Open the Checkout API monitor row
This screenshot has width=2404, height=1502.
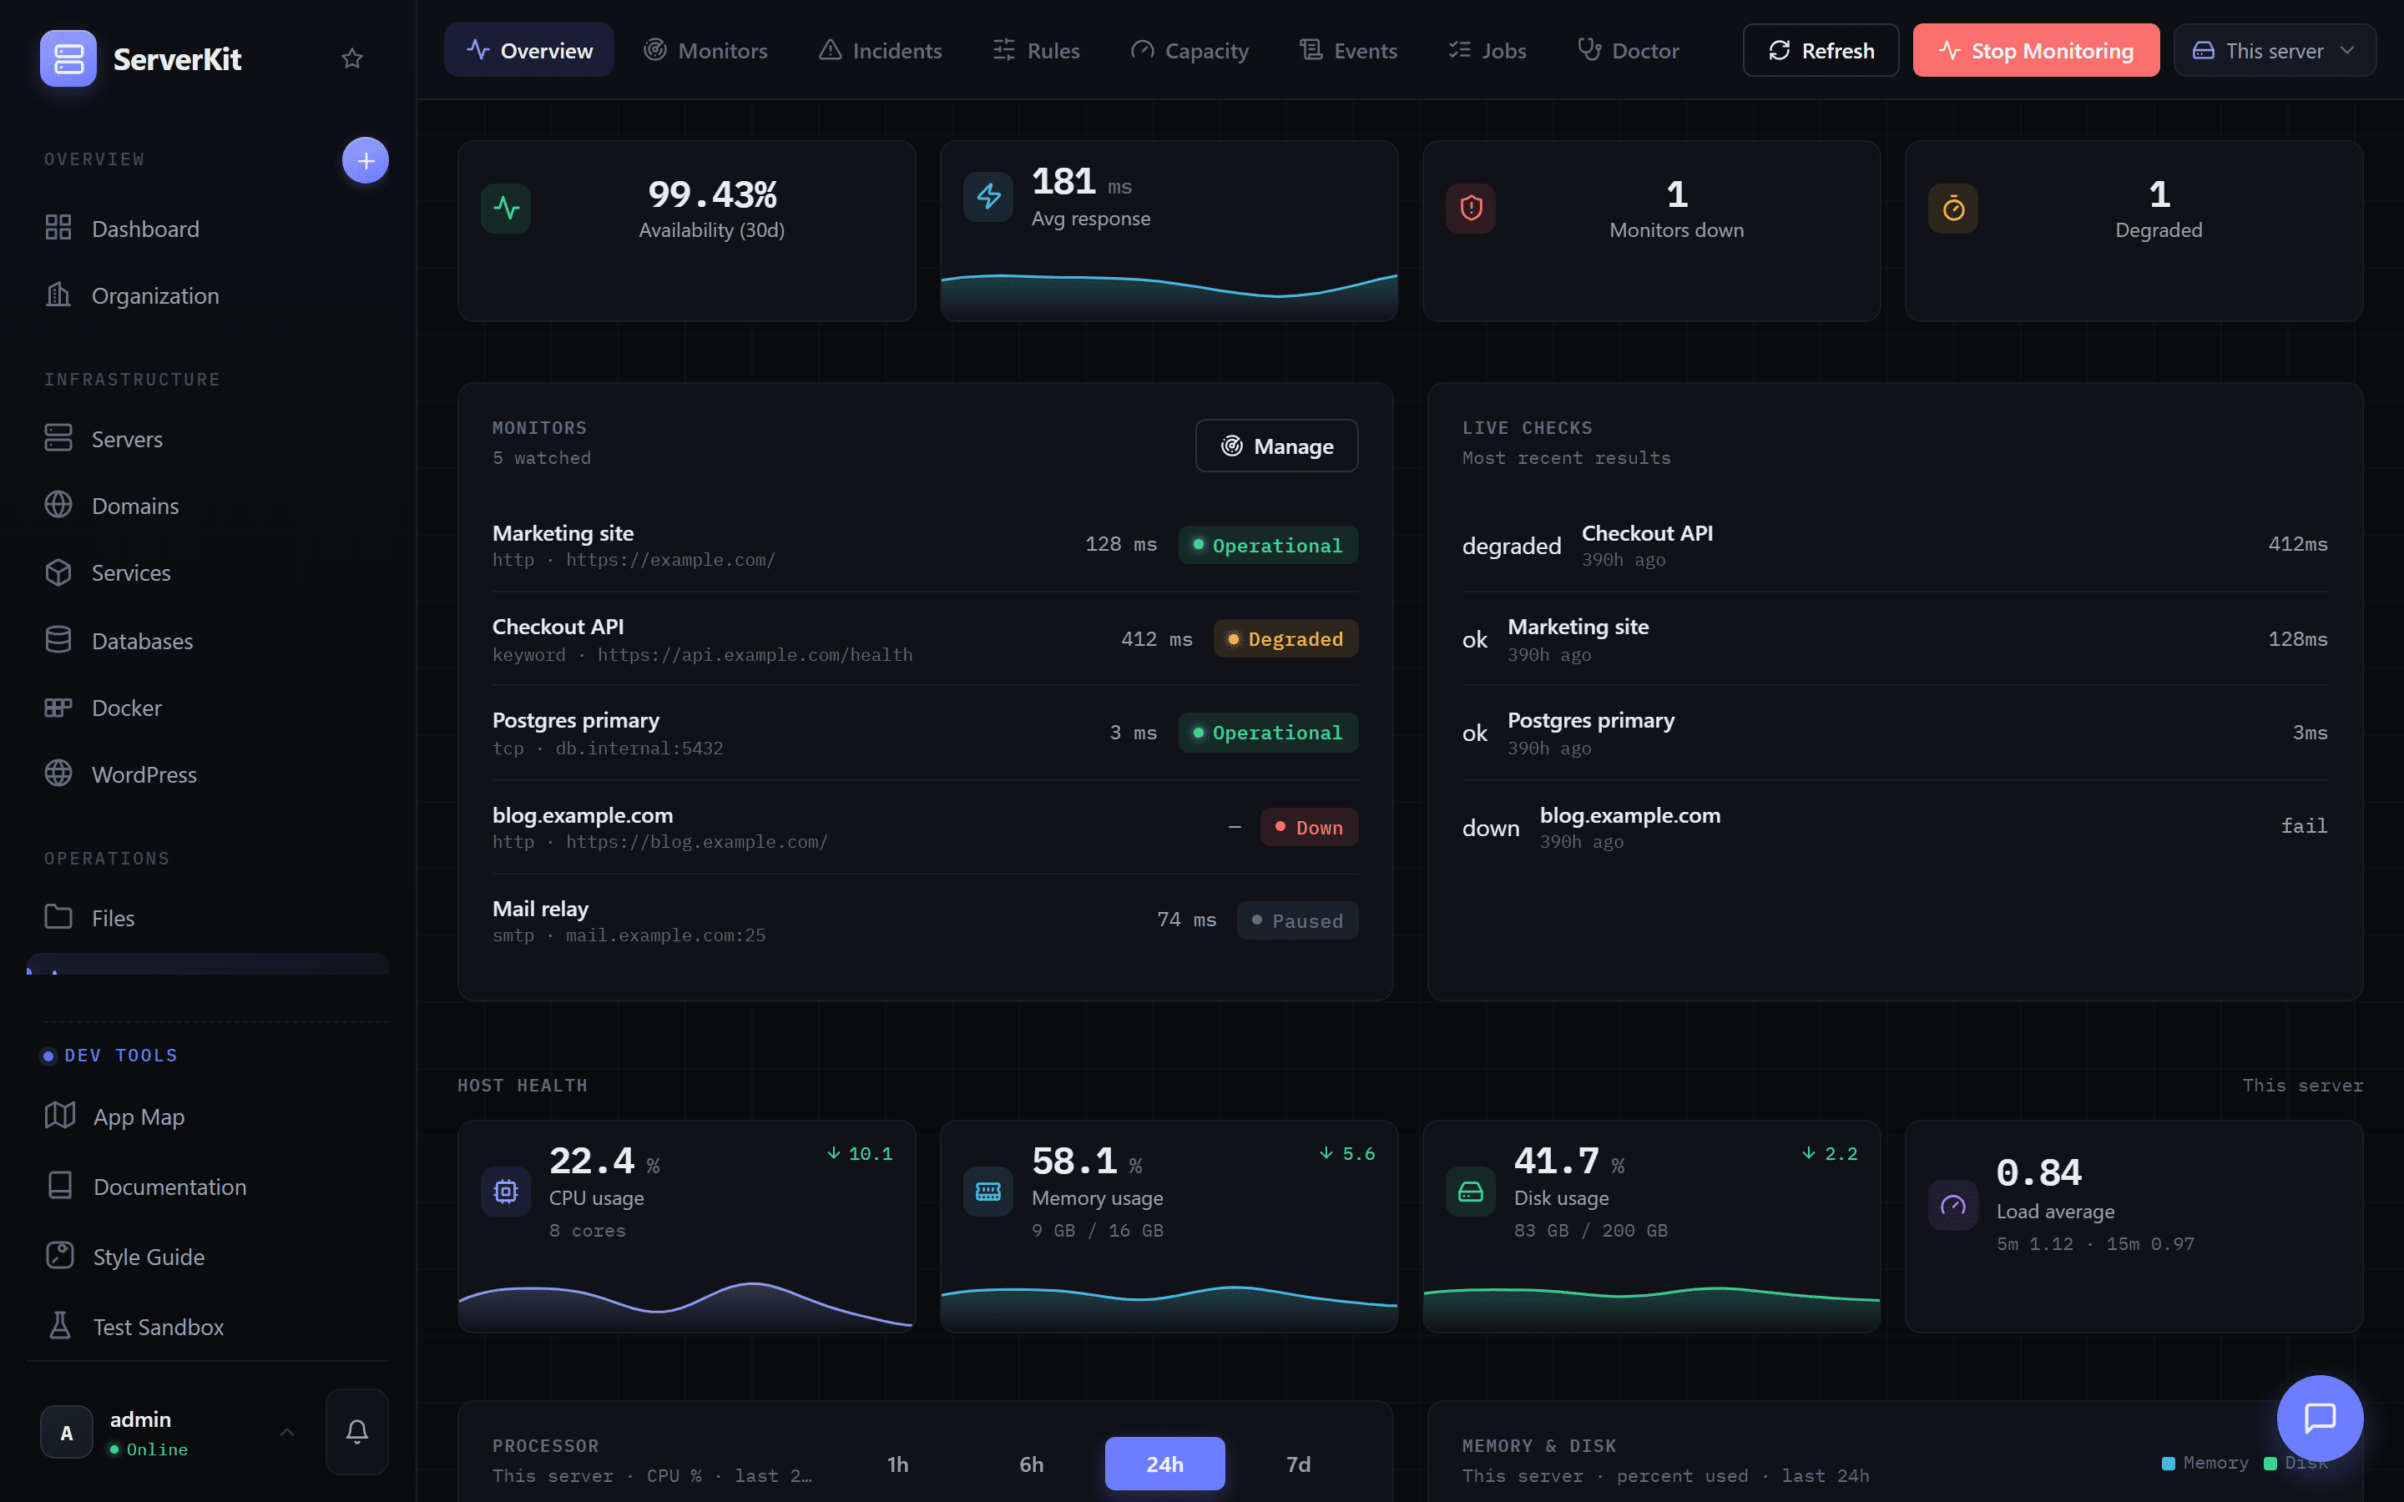925,640
